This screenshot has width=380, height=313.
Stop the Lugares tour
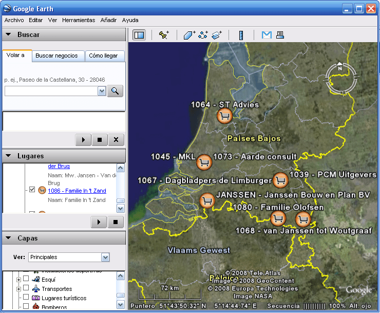(116, 222)
